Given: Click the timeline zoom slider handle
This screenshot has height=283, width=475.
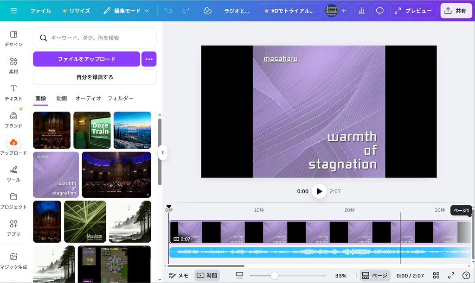Looking at the screenshot, I should point(274,276).
